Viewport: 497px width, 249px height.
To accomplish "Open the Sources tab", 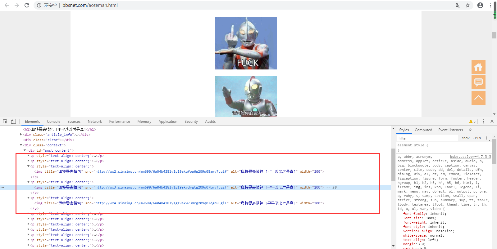I will tap(74, 122).
